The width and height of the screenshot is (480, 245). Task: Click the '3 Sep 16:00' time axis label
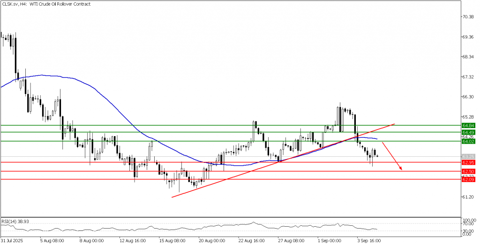pyautogui.click(x=369, y=241)
